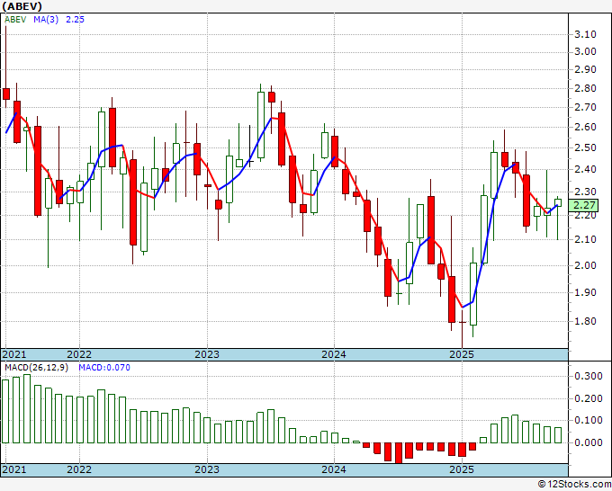The image size is (612, 491).
Task: Click the 2.25 moving average value
Action: (x=75, y=20)
